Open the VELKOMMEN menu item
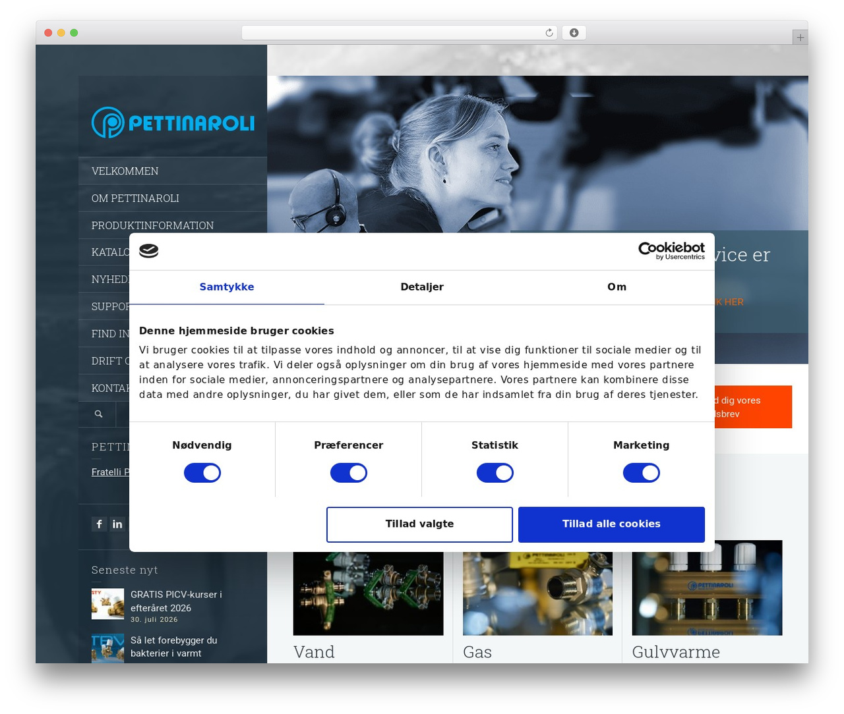844x714 pixels. tap(173, 171)
